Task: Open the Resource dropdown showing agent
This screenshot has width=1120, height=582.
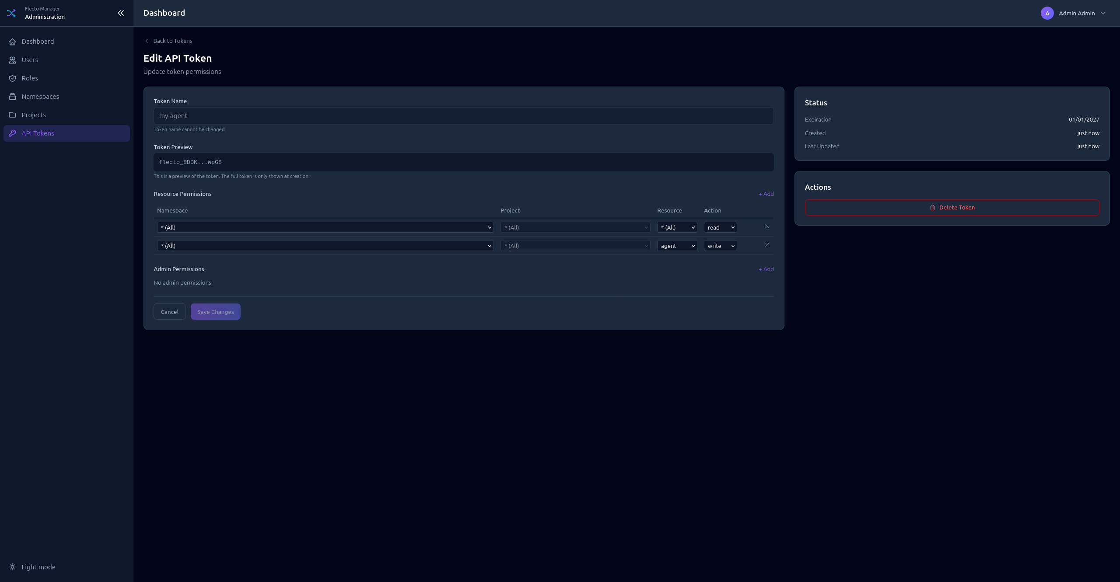Action: [677, 246]
